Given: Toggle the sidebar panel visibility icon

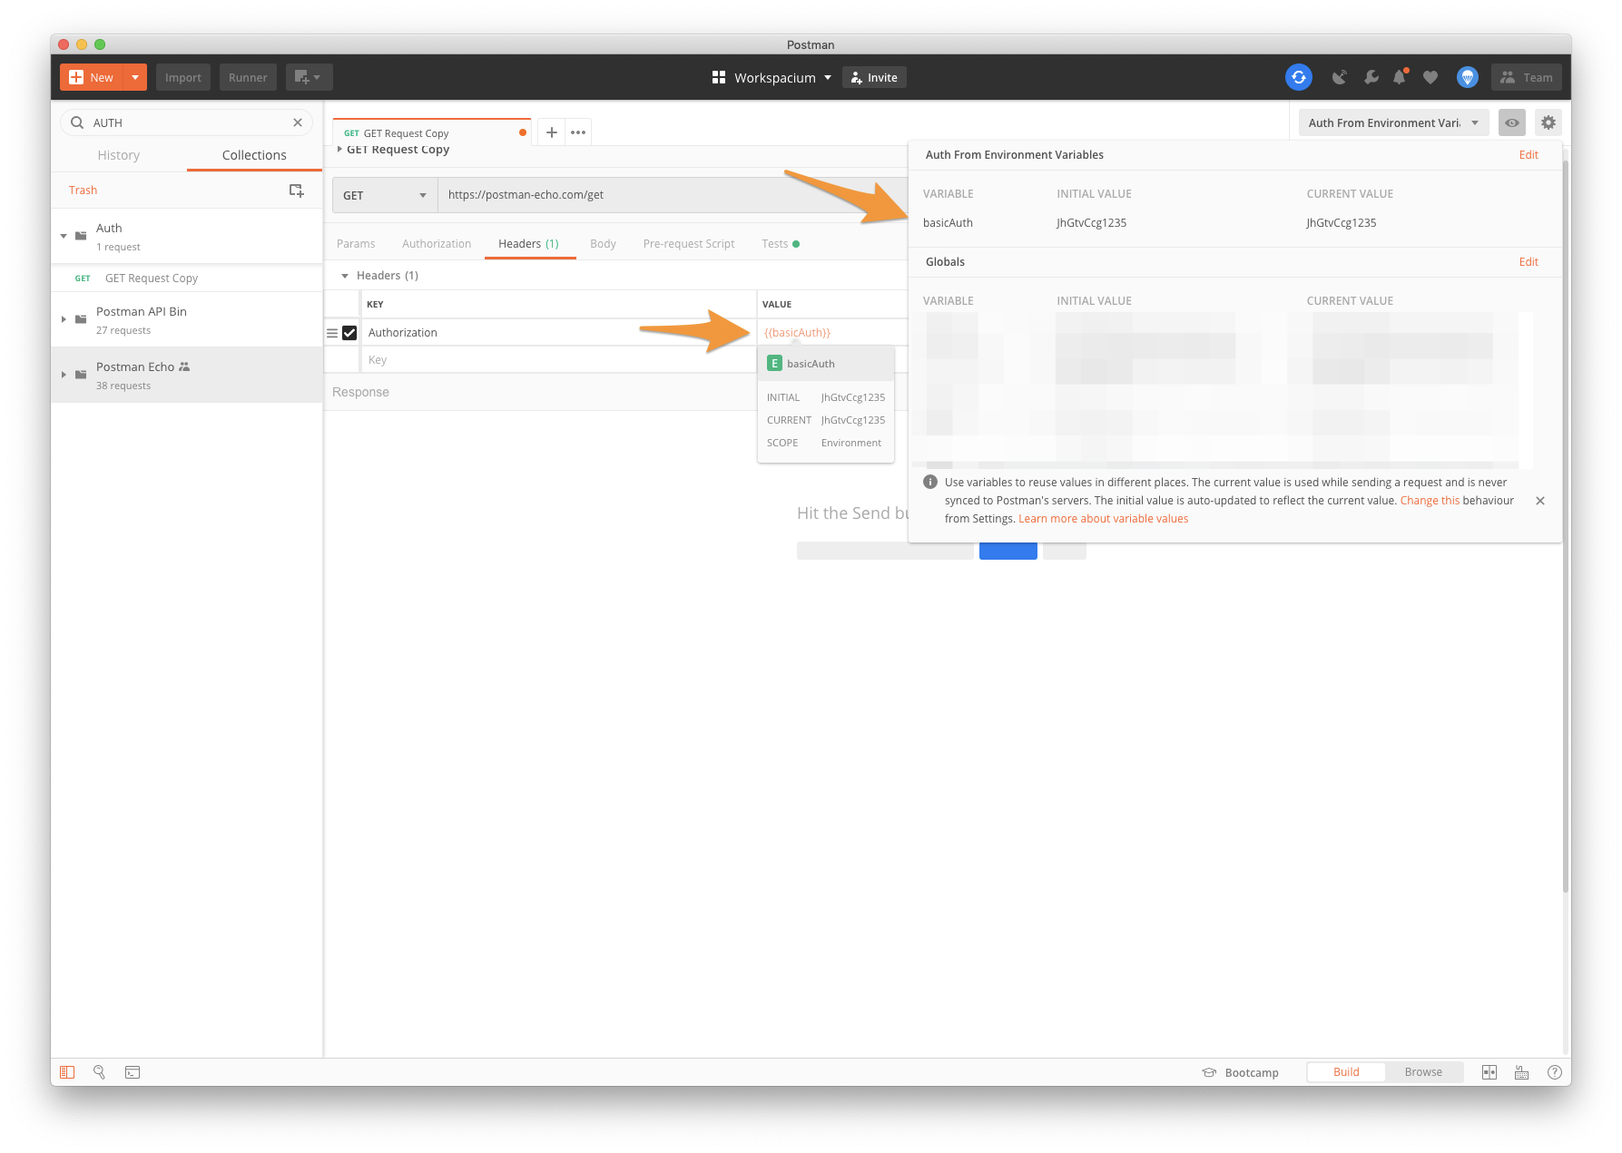Looking at the screenshot, I should 66,1072.
